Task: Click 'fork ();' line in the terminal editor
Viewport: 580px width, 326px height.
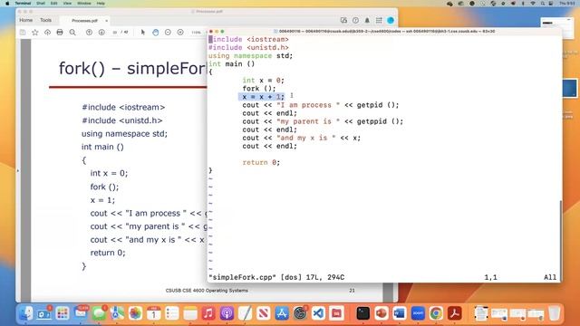Action: pyautogui.click(x=259, y=89)
